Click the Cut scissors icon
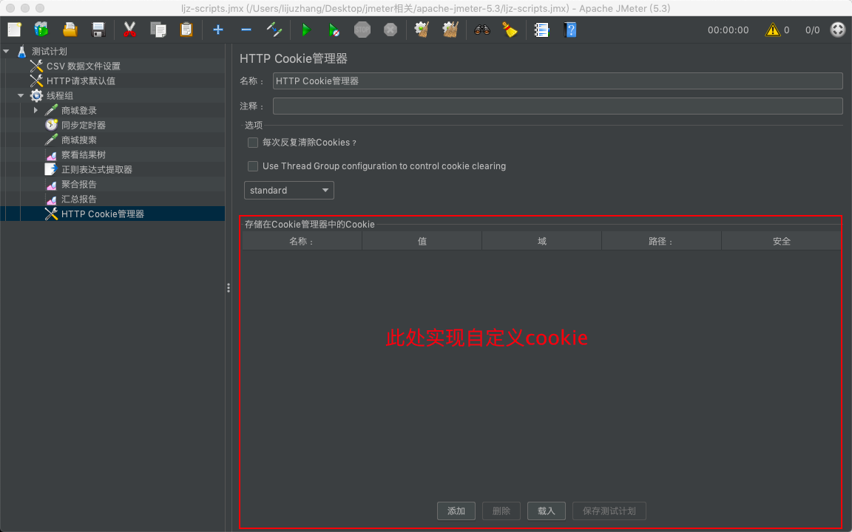The height and width of the screenshot is (532, 852). [x=129, y=30]
